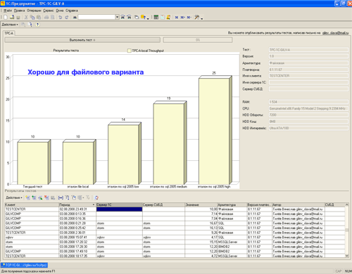The width and height of the screenshot is (352, 274).
Task: Select the cell with value 15,15
Action: pyautogui.click(x=201, y=242)
